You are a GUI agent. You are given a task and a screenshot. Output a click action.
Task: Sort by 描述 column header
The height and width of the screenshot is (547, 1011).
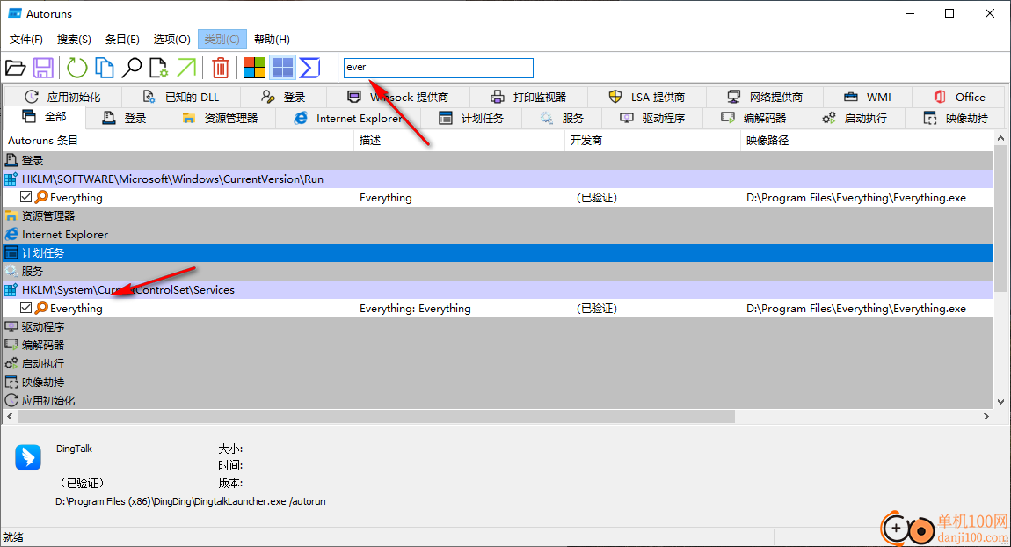pos(459,140)
